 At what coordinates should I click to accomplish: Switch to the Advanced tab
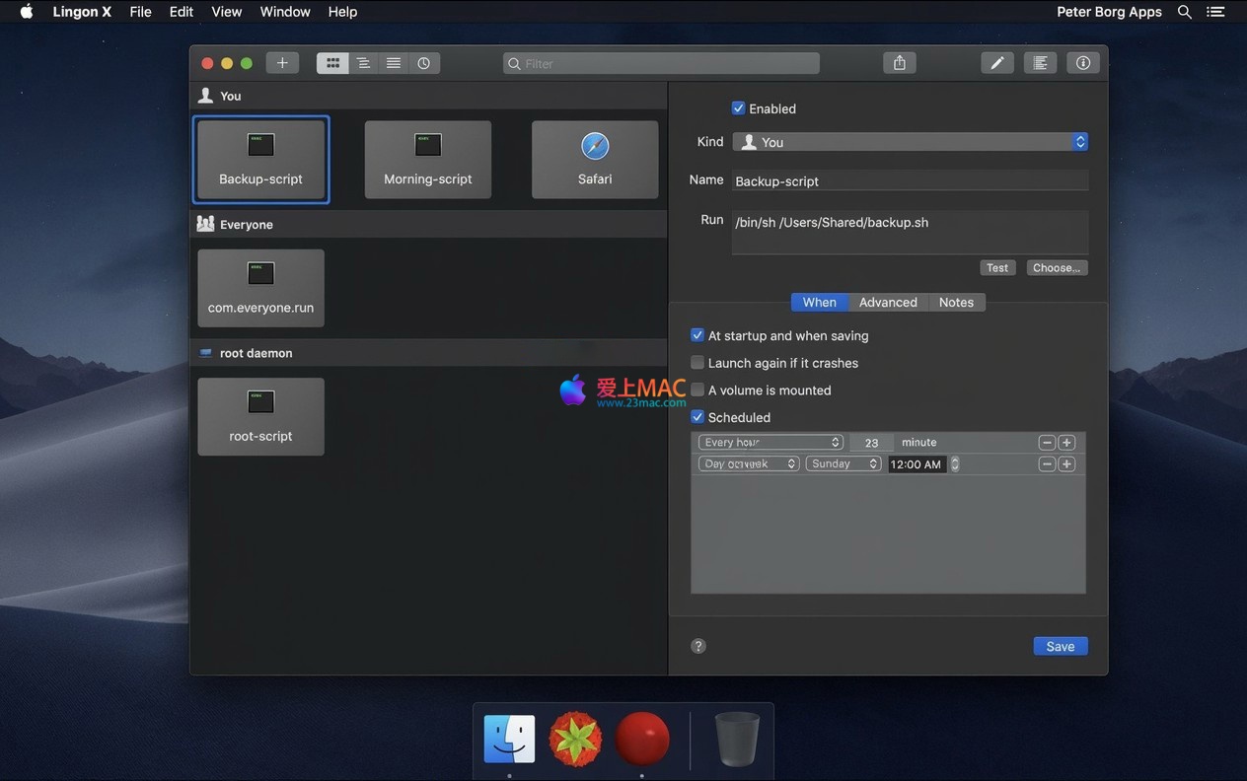point(888,303)
